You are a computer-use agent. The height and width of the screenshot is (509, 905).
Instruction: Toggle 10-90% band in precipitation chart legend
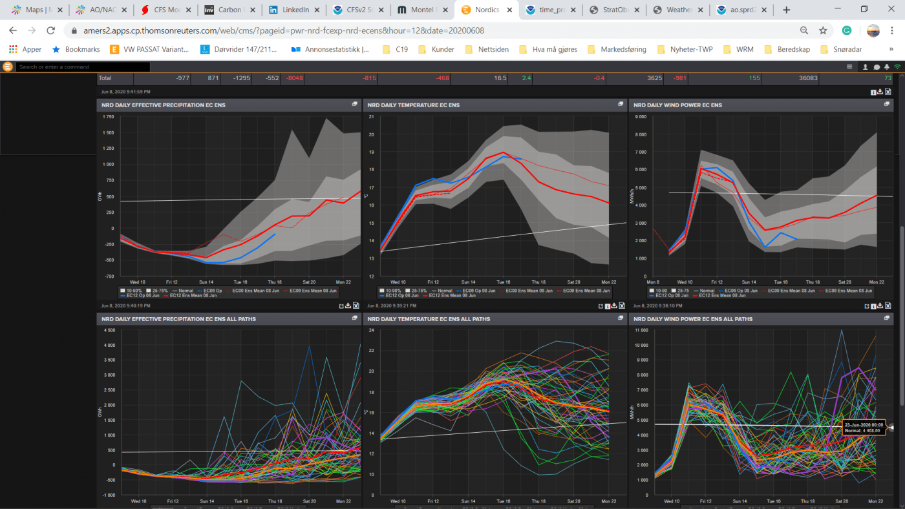[131, 291]
